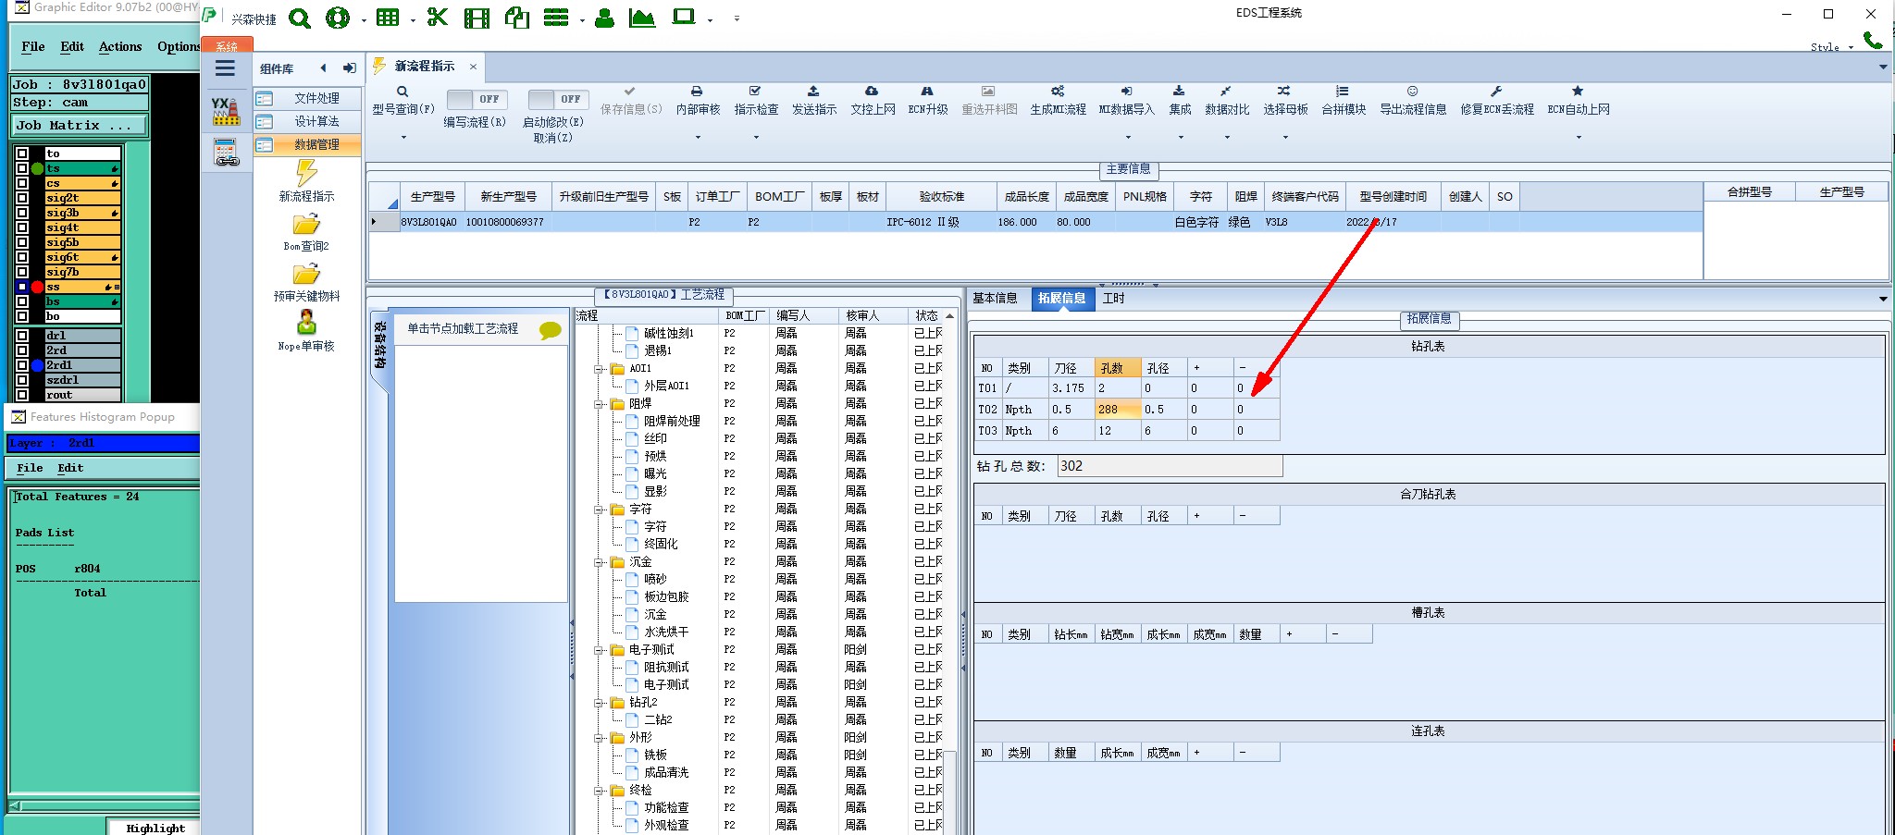
Task: Click the scissors icon in quick access bar
Action: [x=438, y=18]
